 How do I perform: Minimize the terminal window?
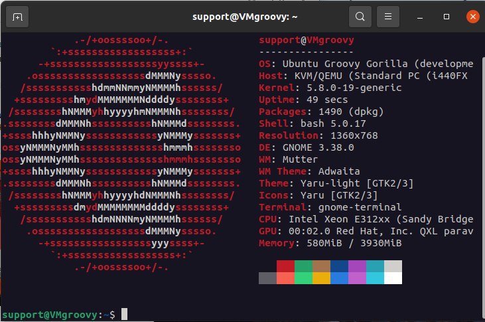pos(420,17)
